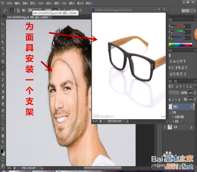This screenshot has height=172, width=197.
Task: Select the Eyedropper tool
Action: click(3, 55)
